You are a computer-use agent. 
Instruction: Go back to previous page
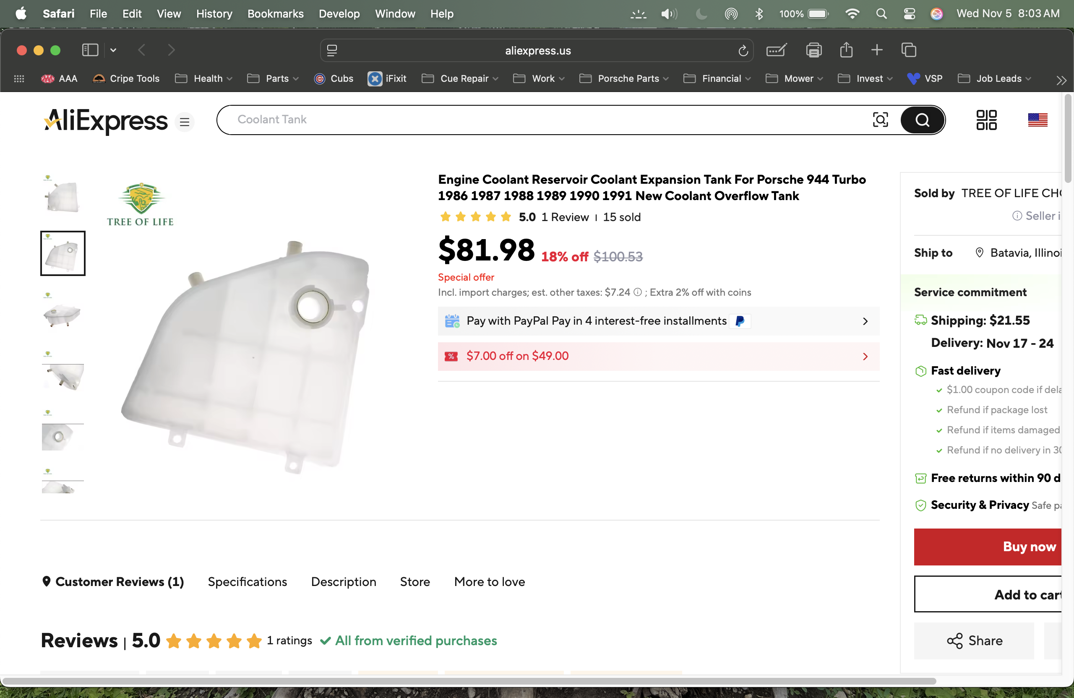(x=142, y=50)
